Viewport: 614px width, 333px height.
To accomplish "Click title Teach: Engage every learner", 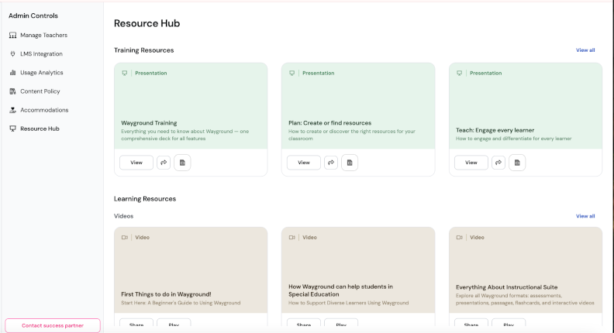I will [495, 130].
